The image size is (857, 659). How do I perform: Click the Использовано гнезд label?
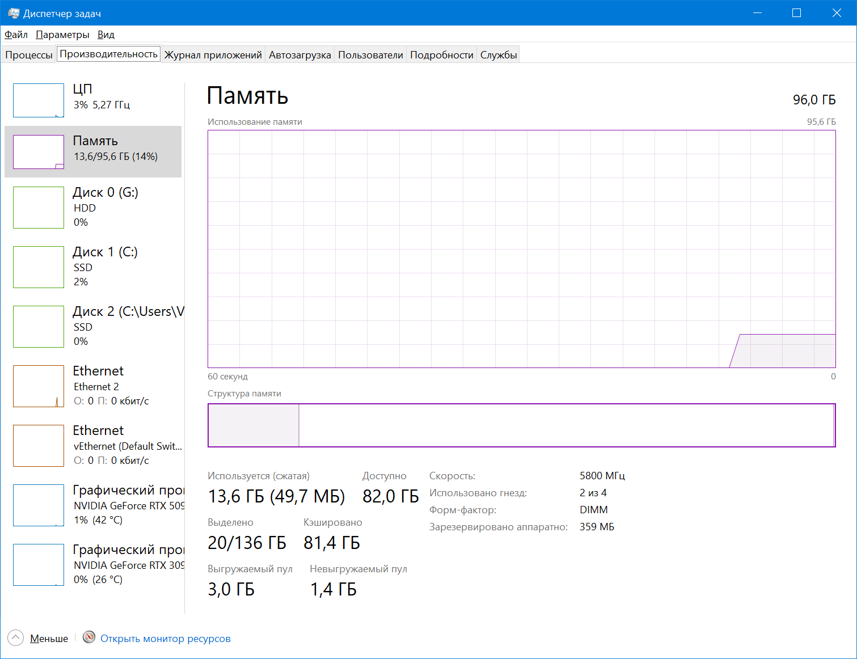[x=478, y=493]
